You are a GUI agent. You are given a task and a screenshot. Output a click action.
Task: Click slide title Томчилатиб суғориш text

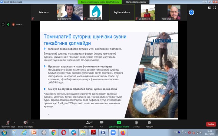pos(85,40)
